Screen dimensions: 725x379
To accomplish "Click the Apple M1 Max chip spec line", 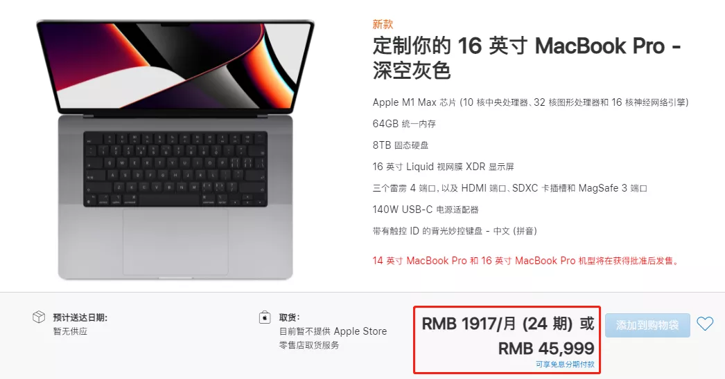I will 531,102.
